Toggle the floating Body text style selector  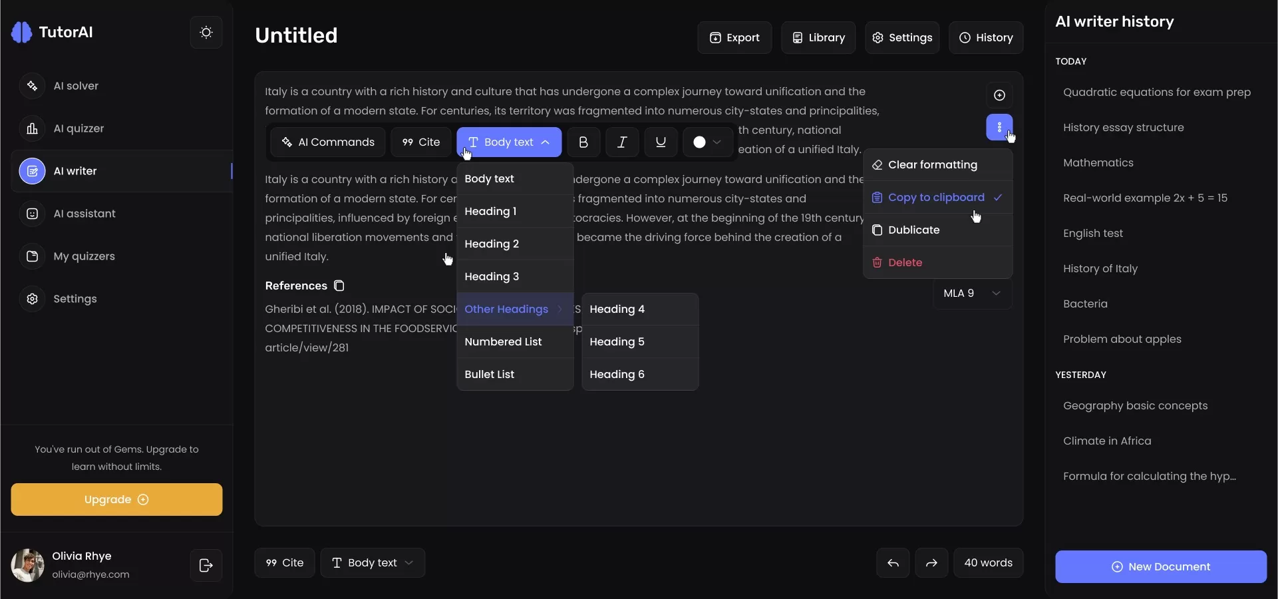coord(509,142)
